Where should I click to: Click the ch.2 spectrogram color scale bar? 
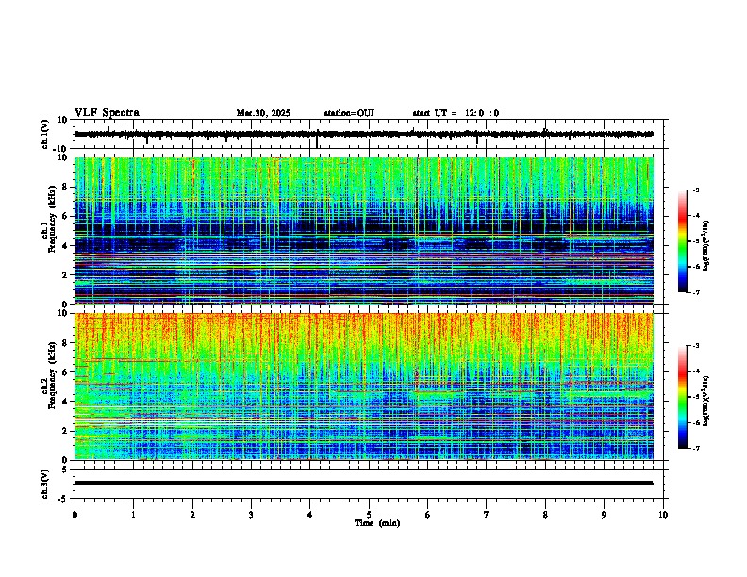(682, 397)
